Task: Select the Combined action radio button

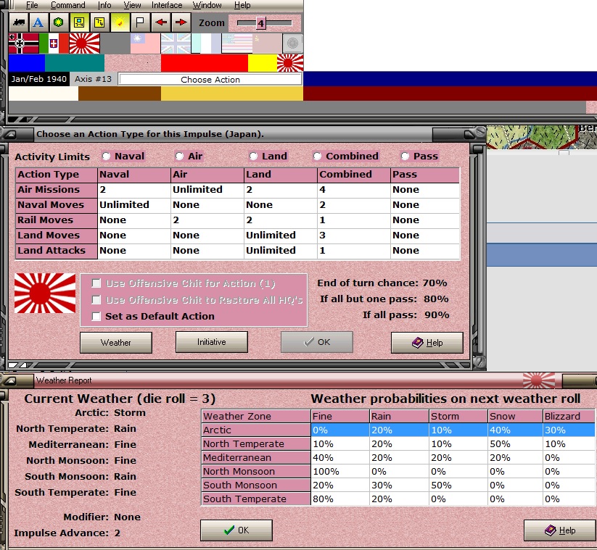Action: point(317,157)
